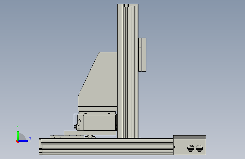Select the flat carriage plate above base rail
The image size is (245, 159).
coord(90,133)
